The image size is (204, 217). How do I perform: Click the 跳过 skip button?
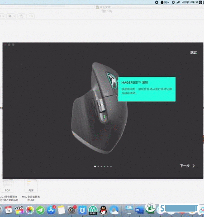tap(194, 52)
